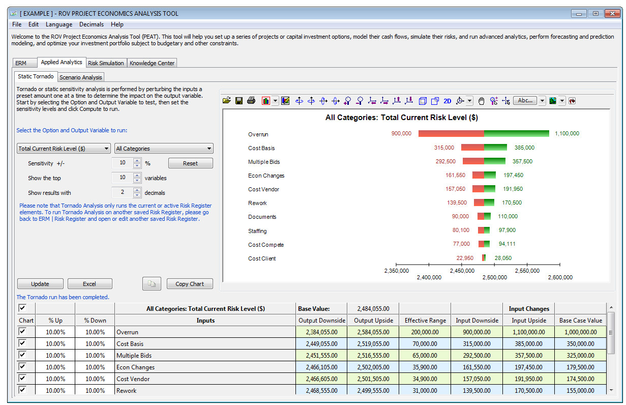Select the hand pan tool icon
Viewport: 626px width, 405px height.
(x=481, y=101)
